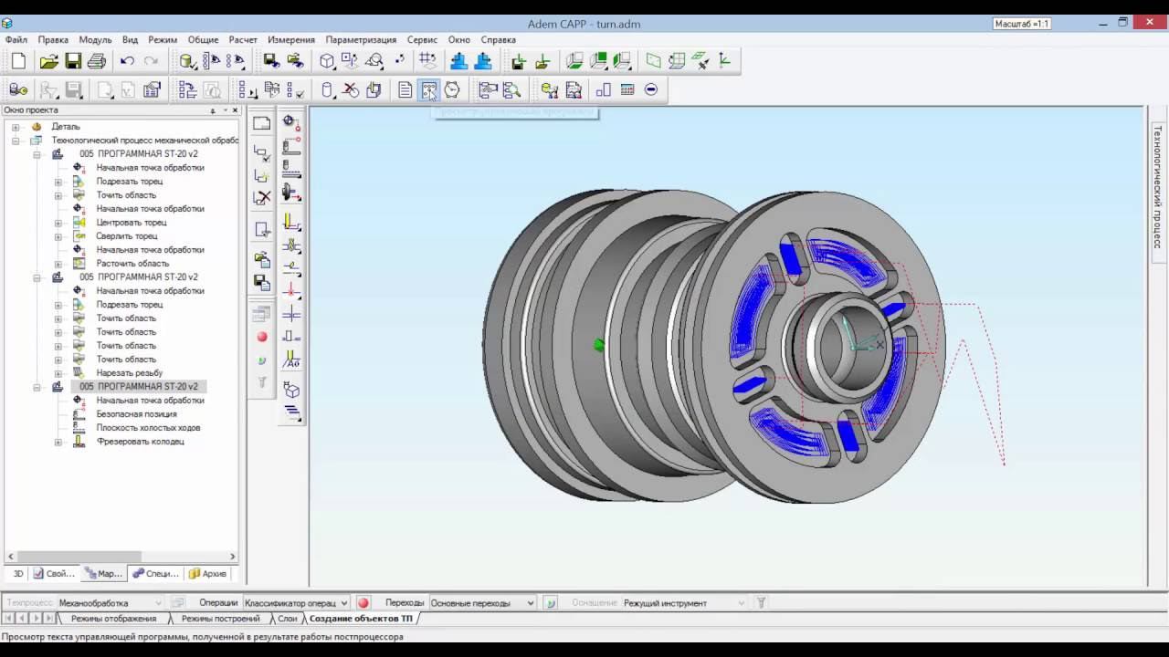Click the Масштаб =1:1 scale indicator
The width and height of the screenshot is (1169, 657).
pyautogui.click(x=1021, y=24)
